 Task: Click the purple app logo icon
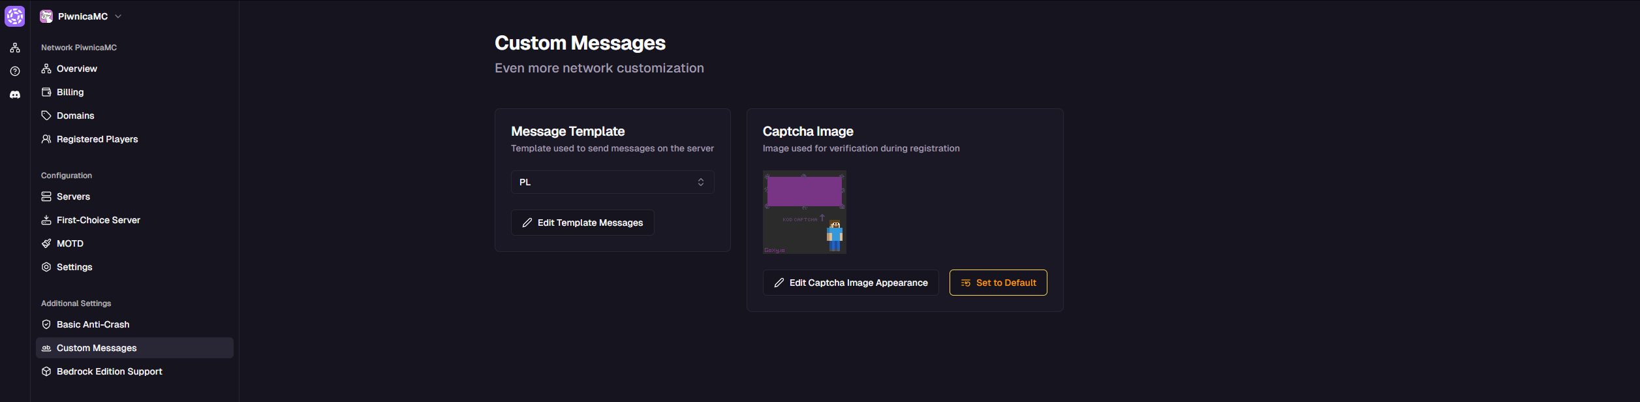[15, 16]
